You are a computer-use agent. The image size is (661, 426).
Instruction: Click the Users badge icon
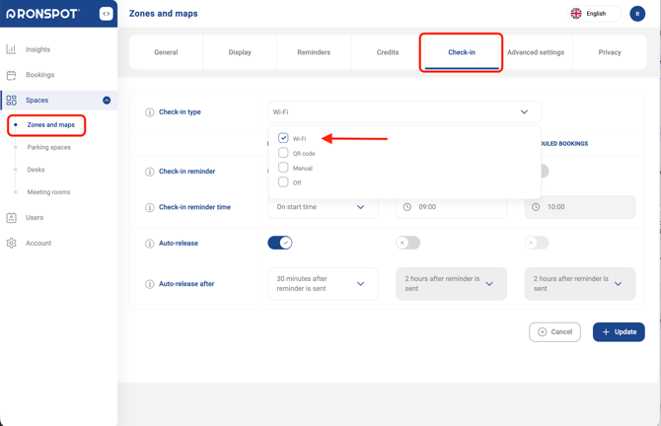pos(11,218)
